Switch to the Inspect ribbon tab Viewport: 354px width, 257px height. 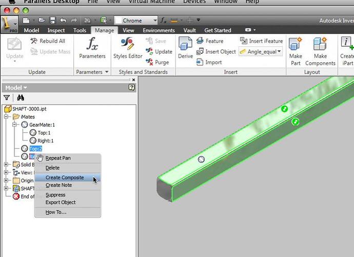(x=56, y=30)
